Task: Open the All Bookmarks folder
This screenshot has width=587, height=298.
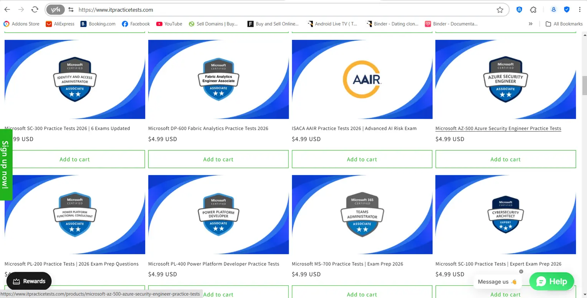Action: click(564, 24)
